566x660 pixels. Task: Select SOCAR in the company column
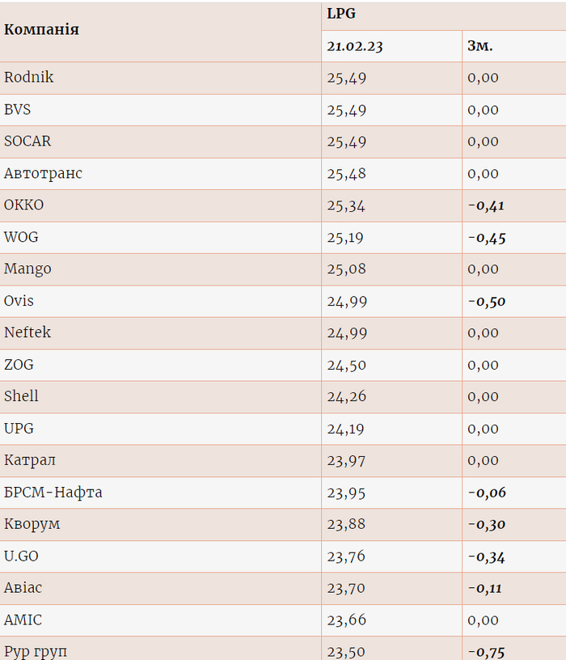tap(27, 142)
